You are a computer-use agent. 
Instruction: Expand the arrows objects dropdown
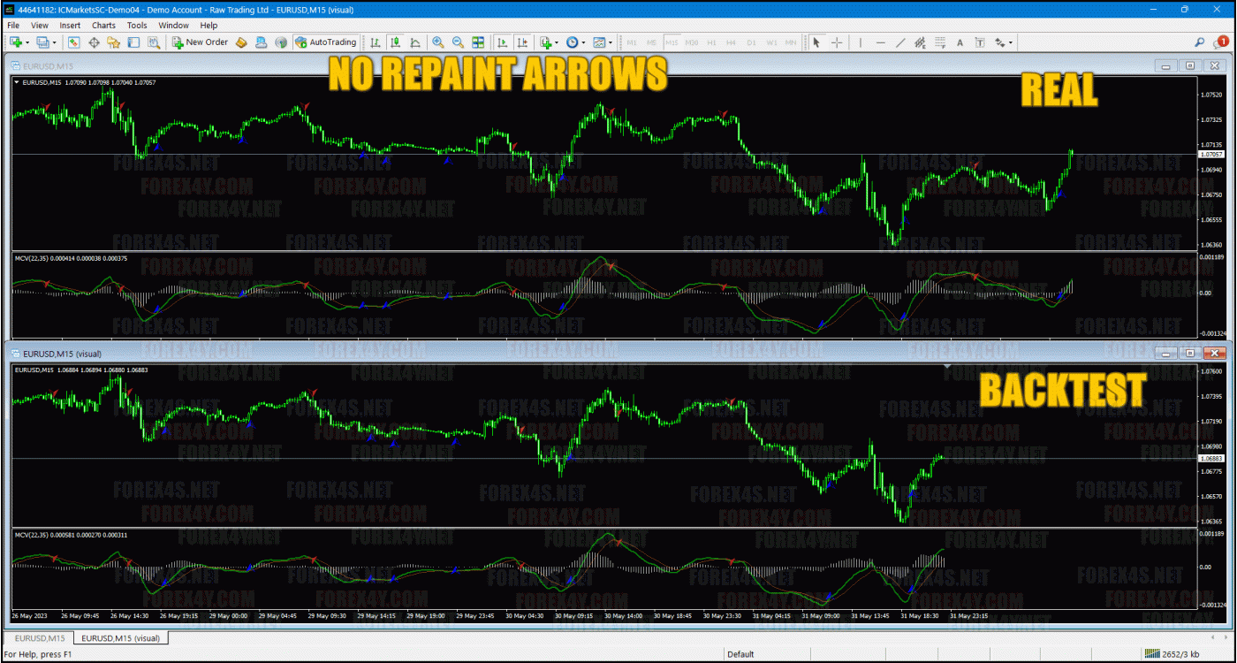coord(1011,42)
